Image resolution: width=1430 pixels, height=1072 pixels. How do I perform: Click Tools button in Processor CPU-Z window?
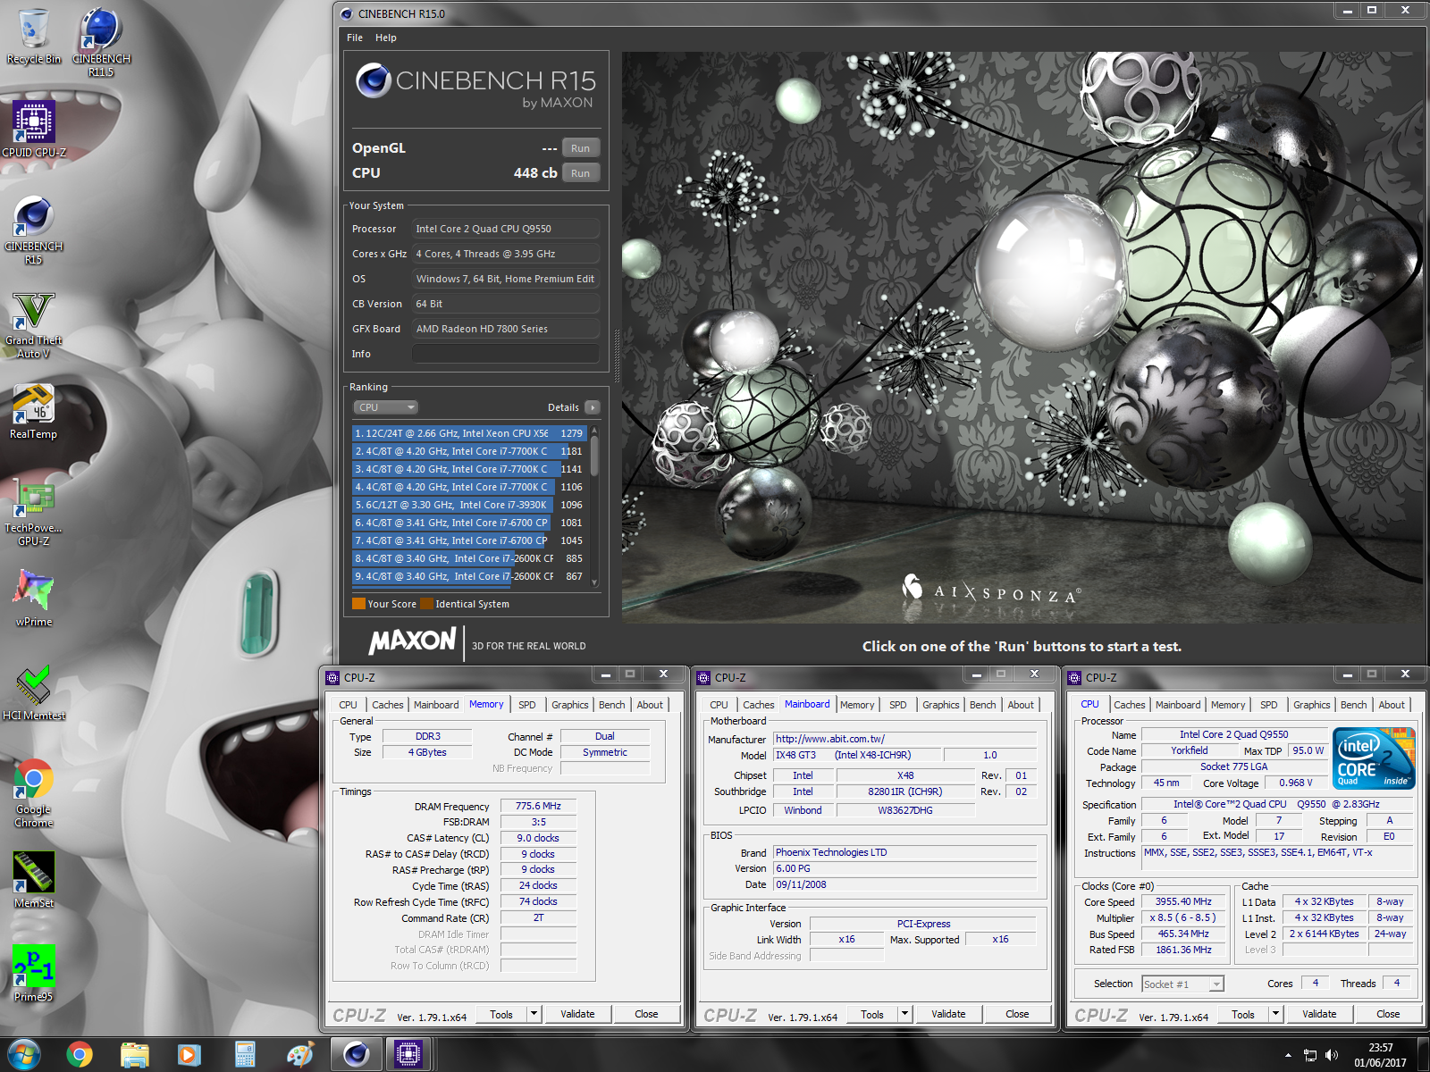coord(1243,1014)
